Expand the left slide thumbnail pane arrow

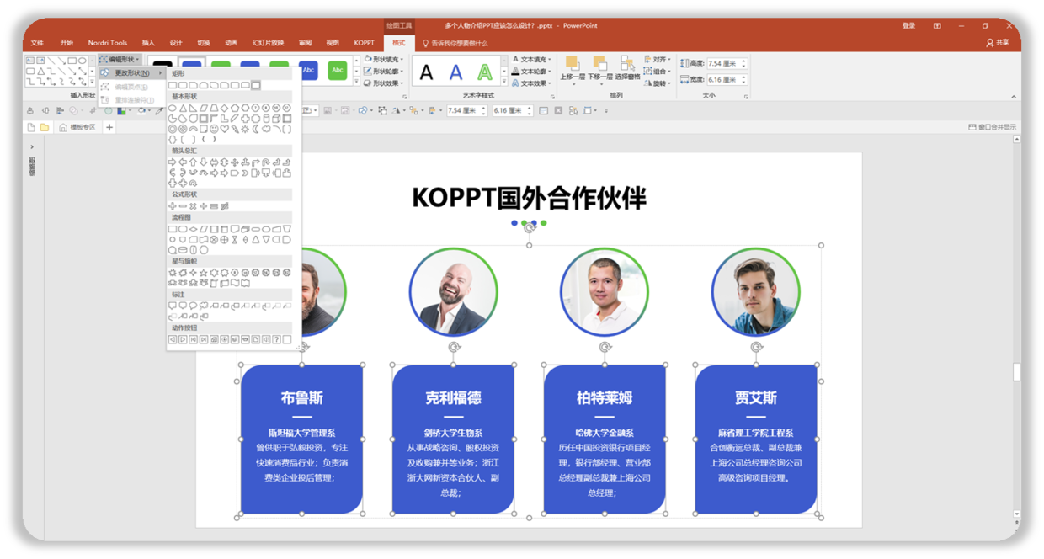(32, 147)
